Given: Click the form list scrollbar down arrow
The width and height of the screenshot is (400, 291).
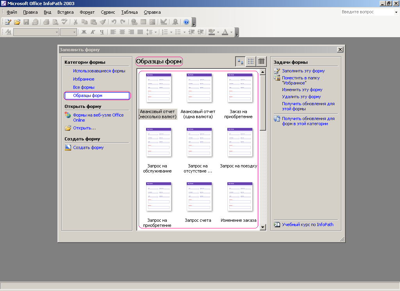Looking at the screenshot, I should click(x=262, y=227).
